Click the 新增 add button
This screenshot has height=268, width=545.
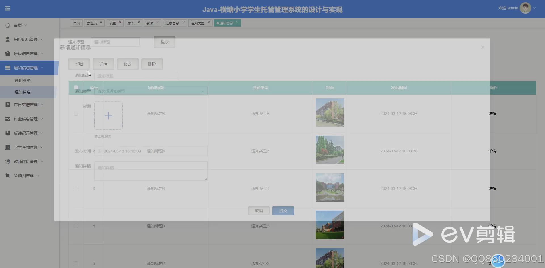tap(79, 64)
